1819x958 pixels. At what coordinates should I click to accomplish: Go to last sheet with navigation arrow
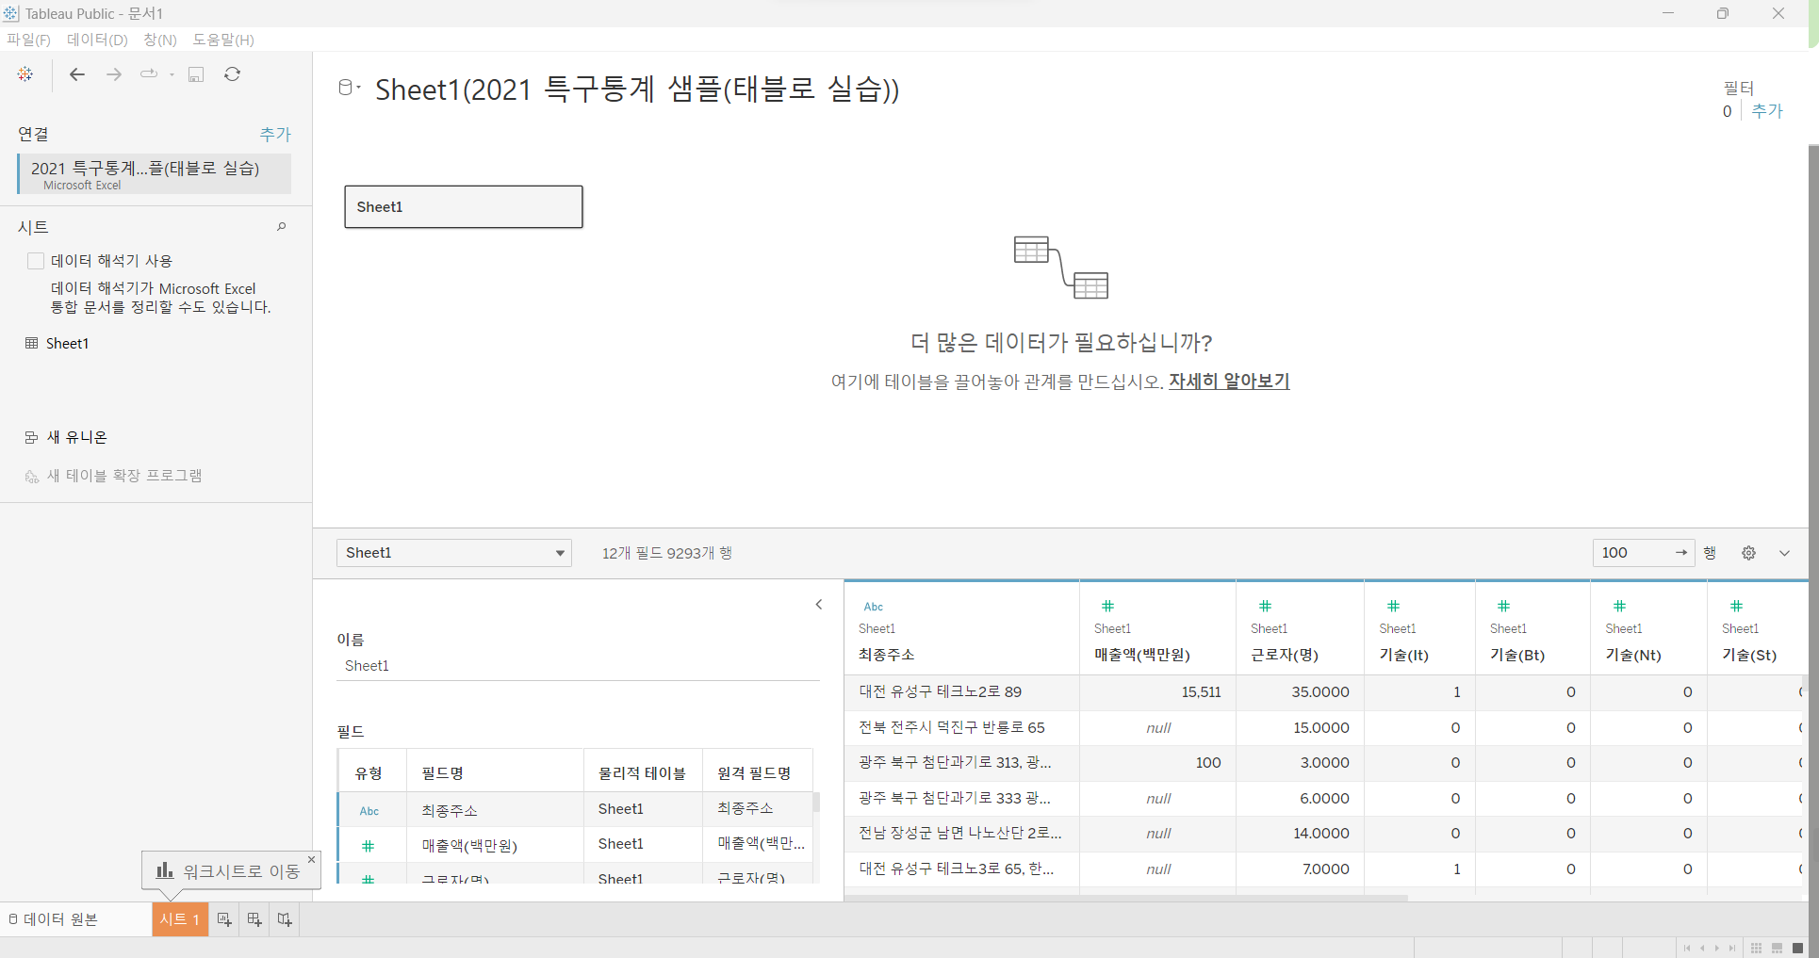tap(1732, 948)
